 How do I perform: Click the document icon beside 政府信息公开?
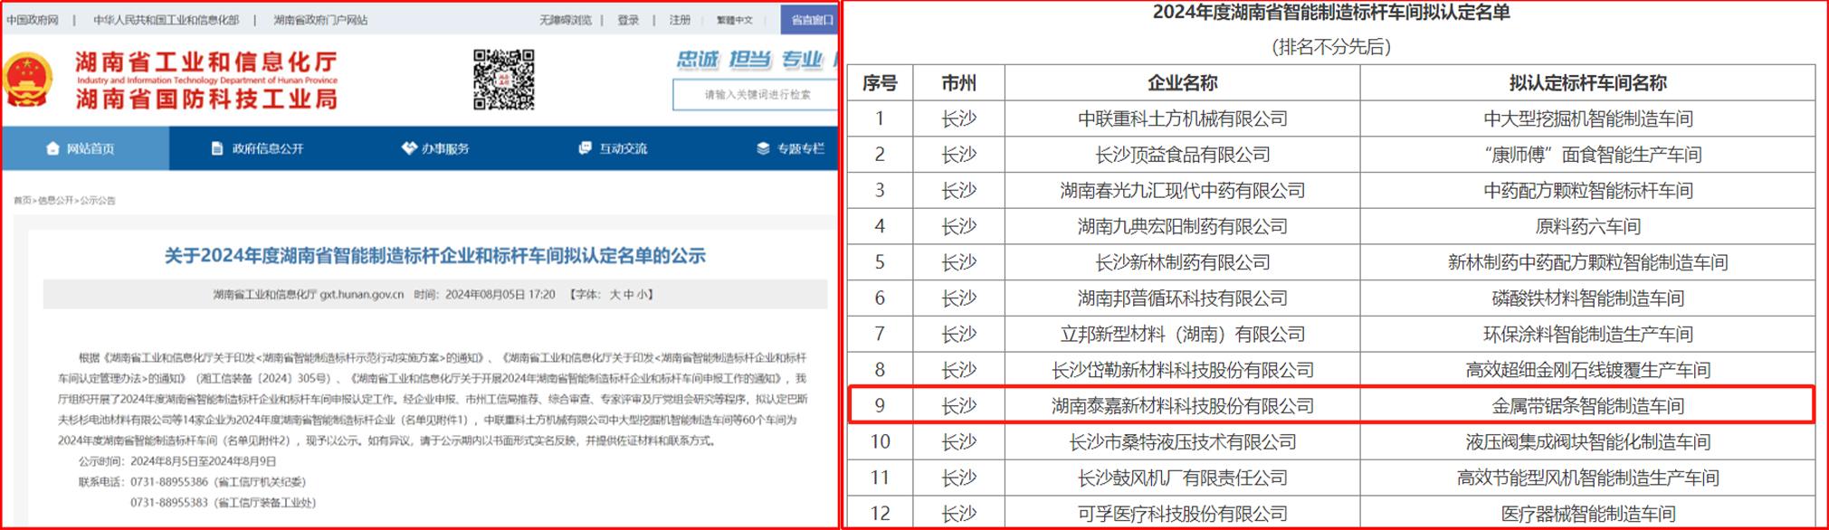click(217, 148)
